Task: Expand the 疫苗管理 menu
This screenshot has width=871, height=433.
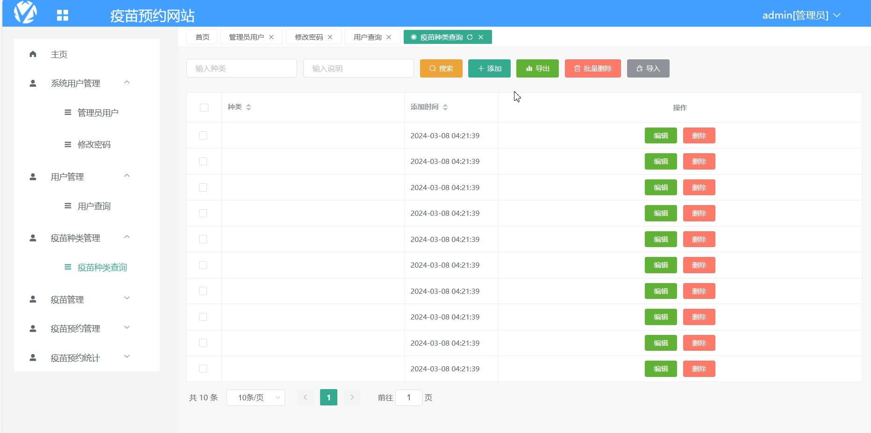Action: pyautogui.click(x=127, y=298)
